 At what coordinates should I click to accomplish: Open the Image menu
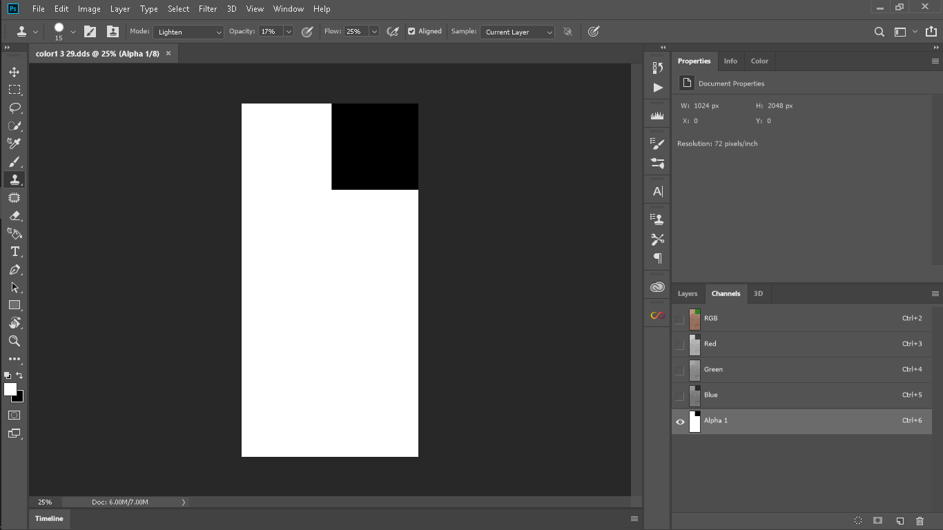pyautogui.click(x=89, y=9)
